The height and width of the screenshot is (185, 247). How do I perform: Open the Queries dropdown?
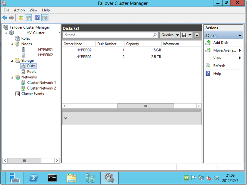pos(170,35)
